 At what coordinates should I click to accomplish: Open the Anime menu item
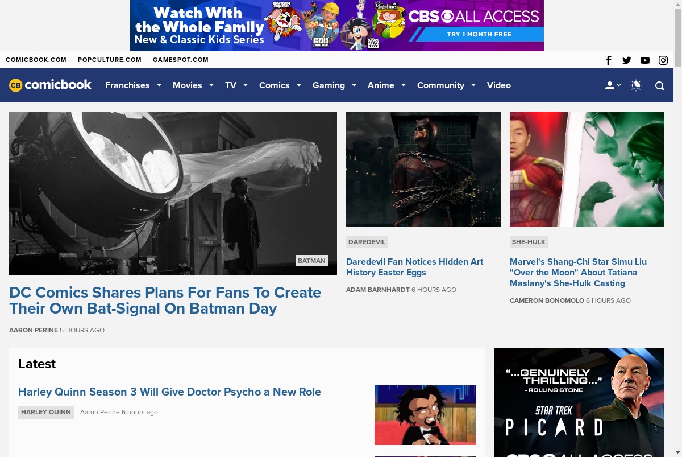pyautogui.click(x=381, y=85)
